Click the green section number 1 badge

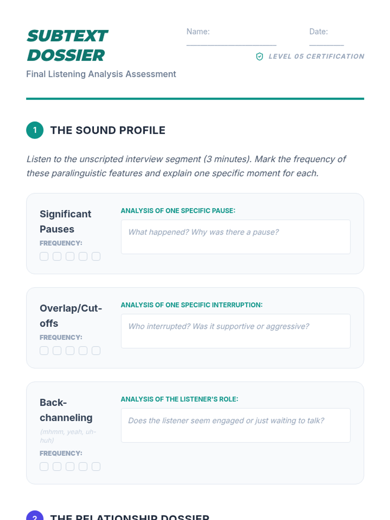point(35,130)
